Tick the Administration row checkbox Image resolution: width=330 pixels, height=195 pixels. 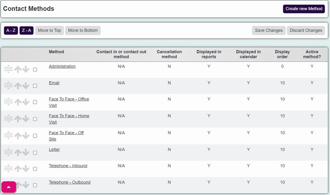point(35,69)
